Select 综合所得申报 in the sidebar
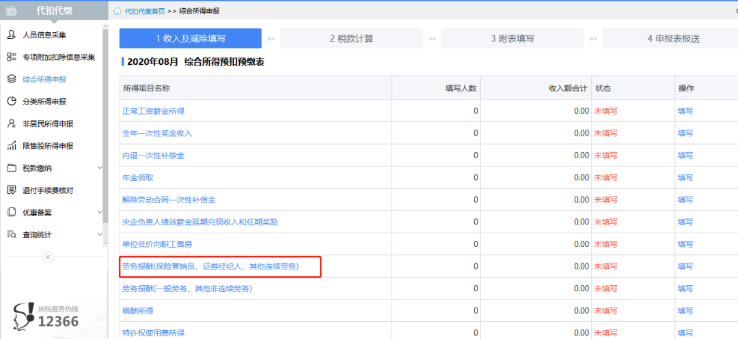Screen dimensions: 738x339 pos(44,79)
